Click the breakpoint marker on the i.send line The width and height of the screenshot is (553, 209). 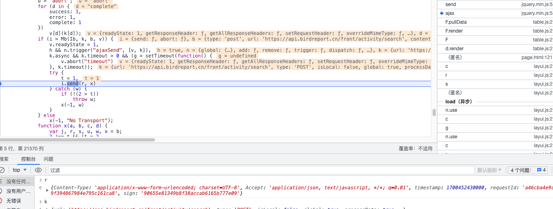pos(1,84)
